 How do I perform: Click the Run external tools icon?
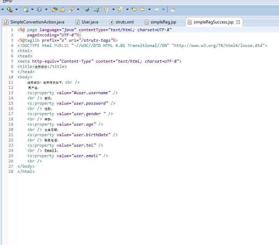(x=9, y=9)
